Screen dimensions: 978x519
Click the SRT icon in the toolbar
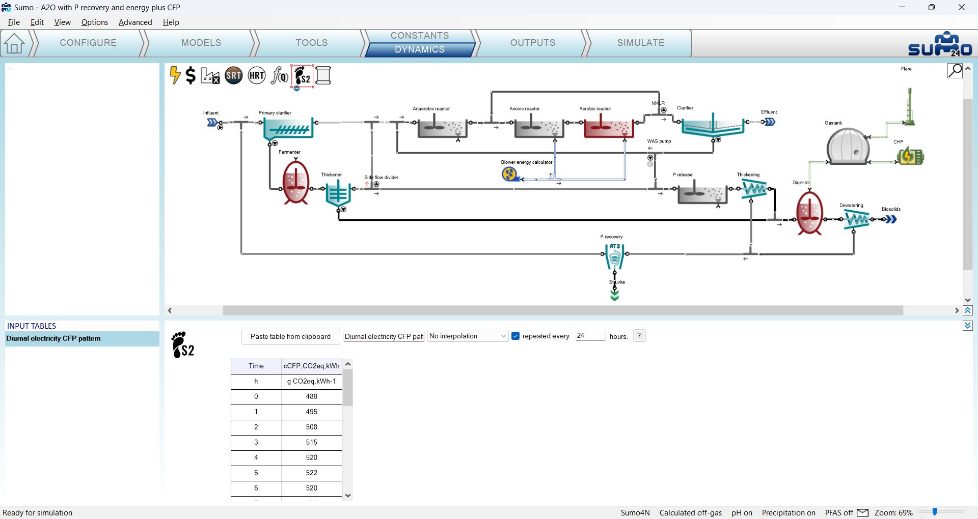click(x=234, y=75)
